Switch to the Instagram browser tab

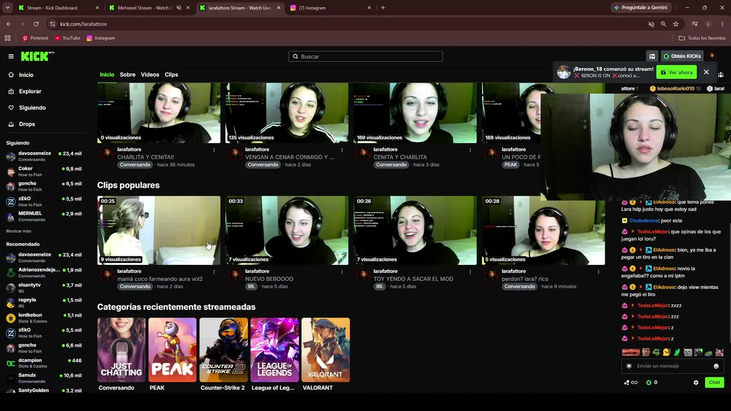331,8
